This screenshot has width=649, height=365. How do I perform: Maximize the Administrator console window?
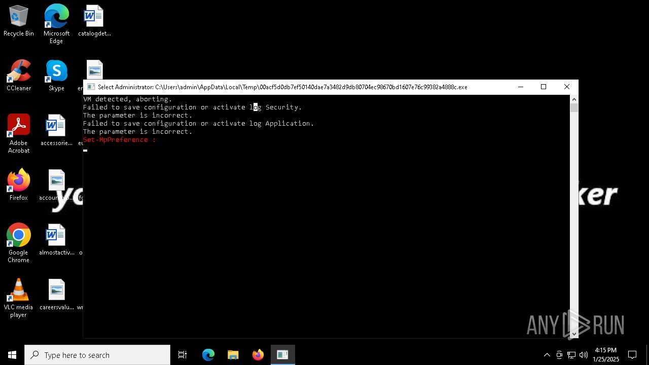point(544,87)
